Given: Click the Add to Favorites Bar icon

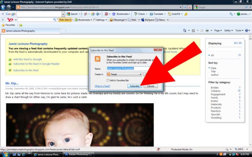Looking at the screenshot, I should [21, 25].
